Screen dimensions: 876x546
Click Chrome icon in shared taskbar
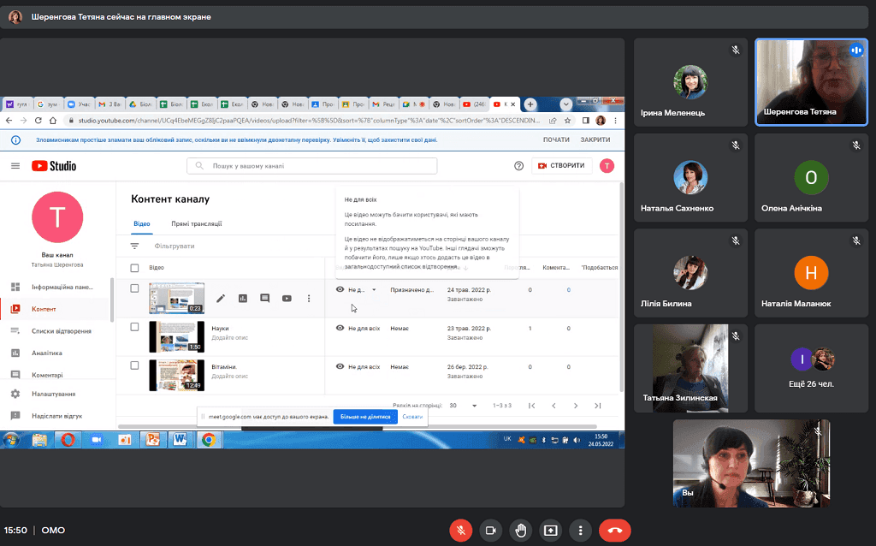[x=209, y=440]
